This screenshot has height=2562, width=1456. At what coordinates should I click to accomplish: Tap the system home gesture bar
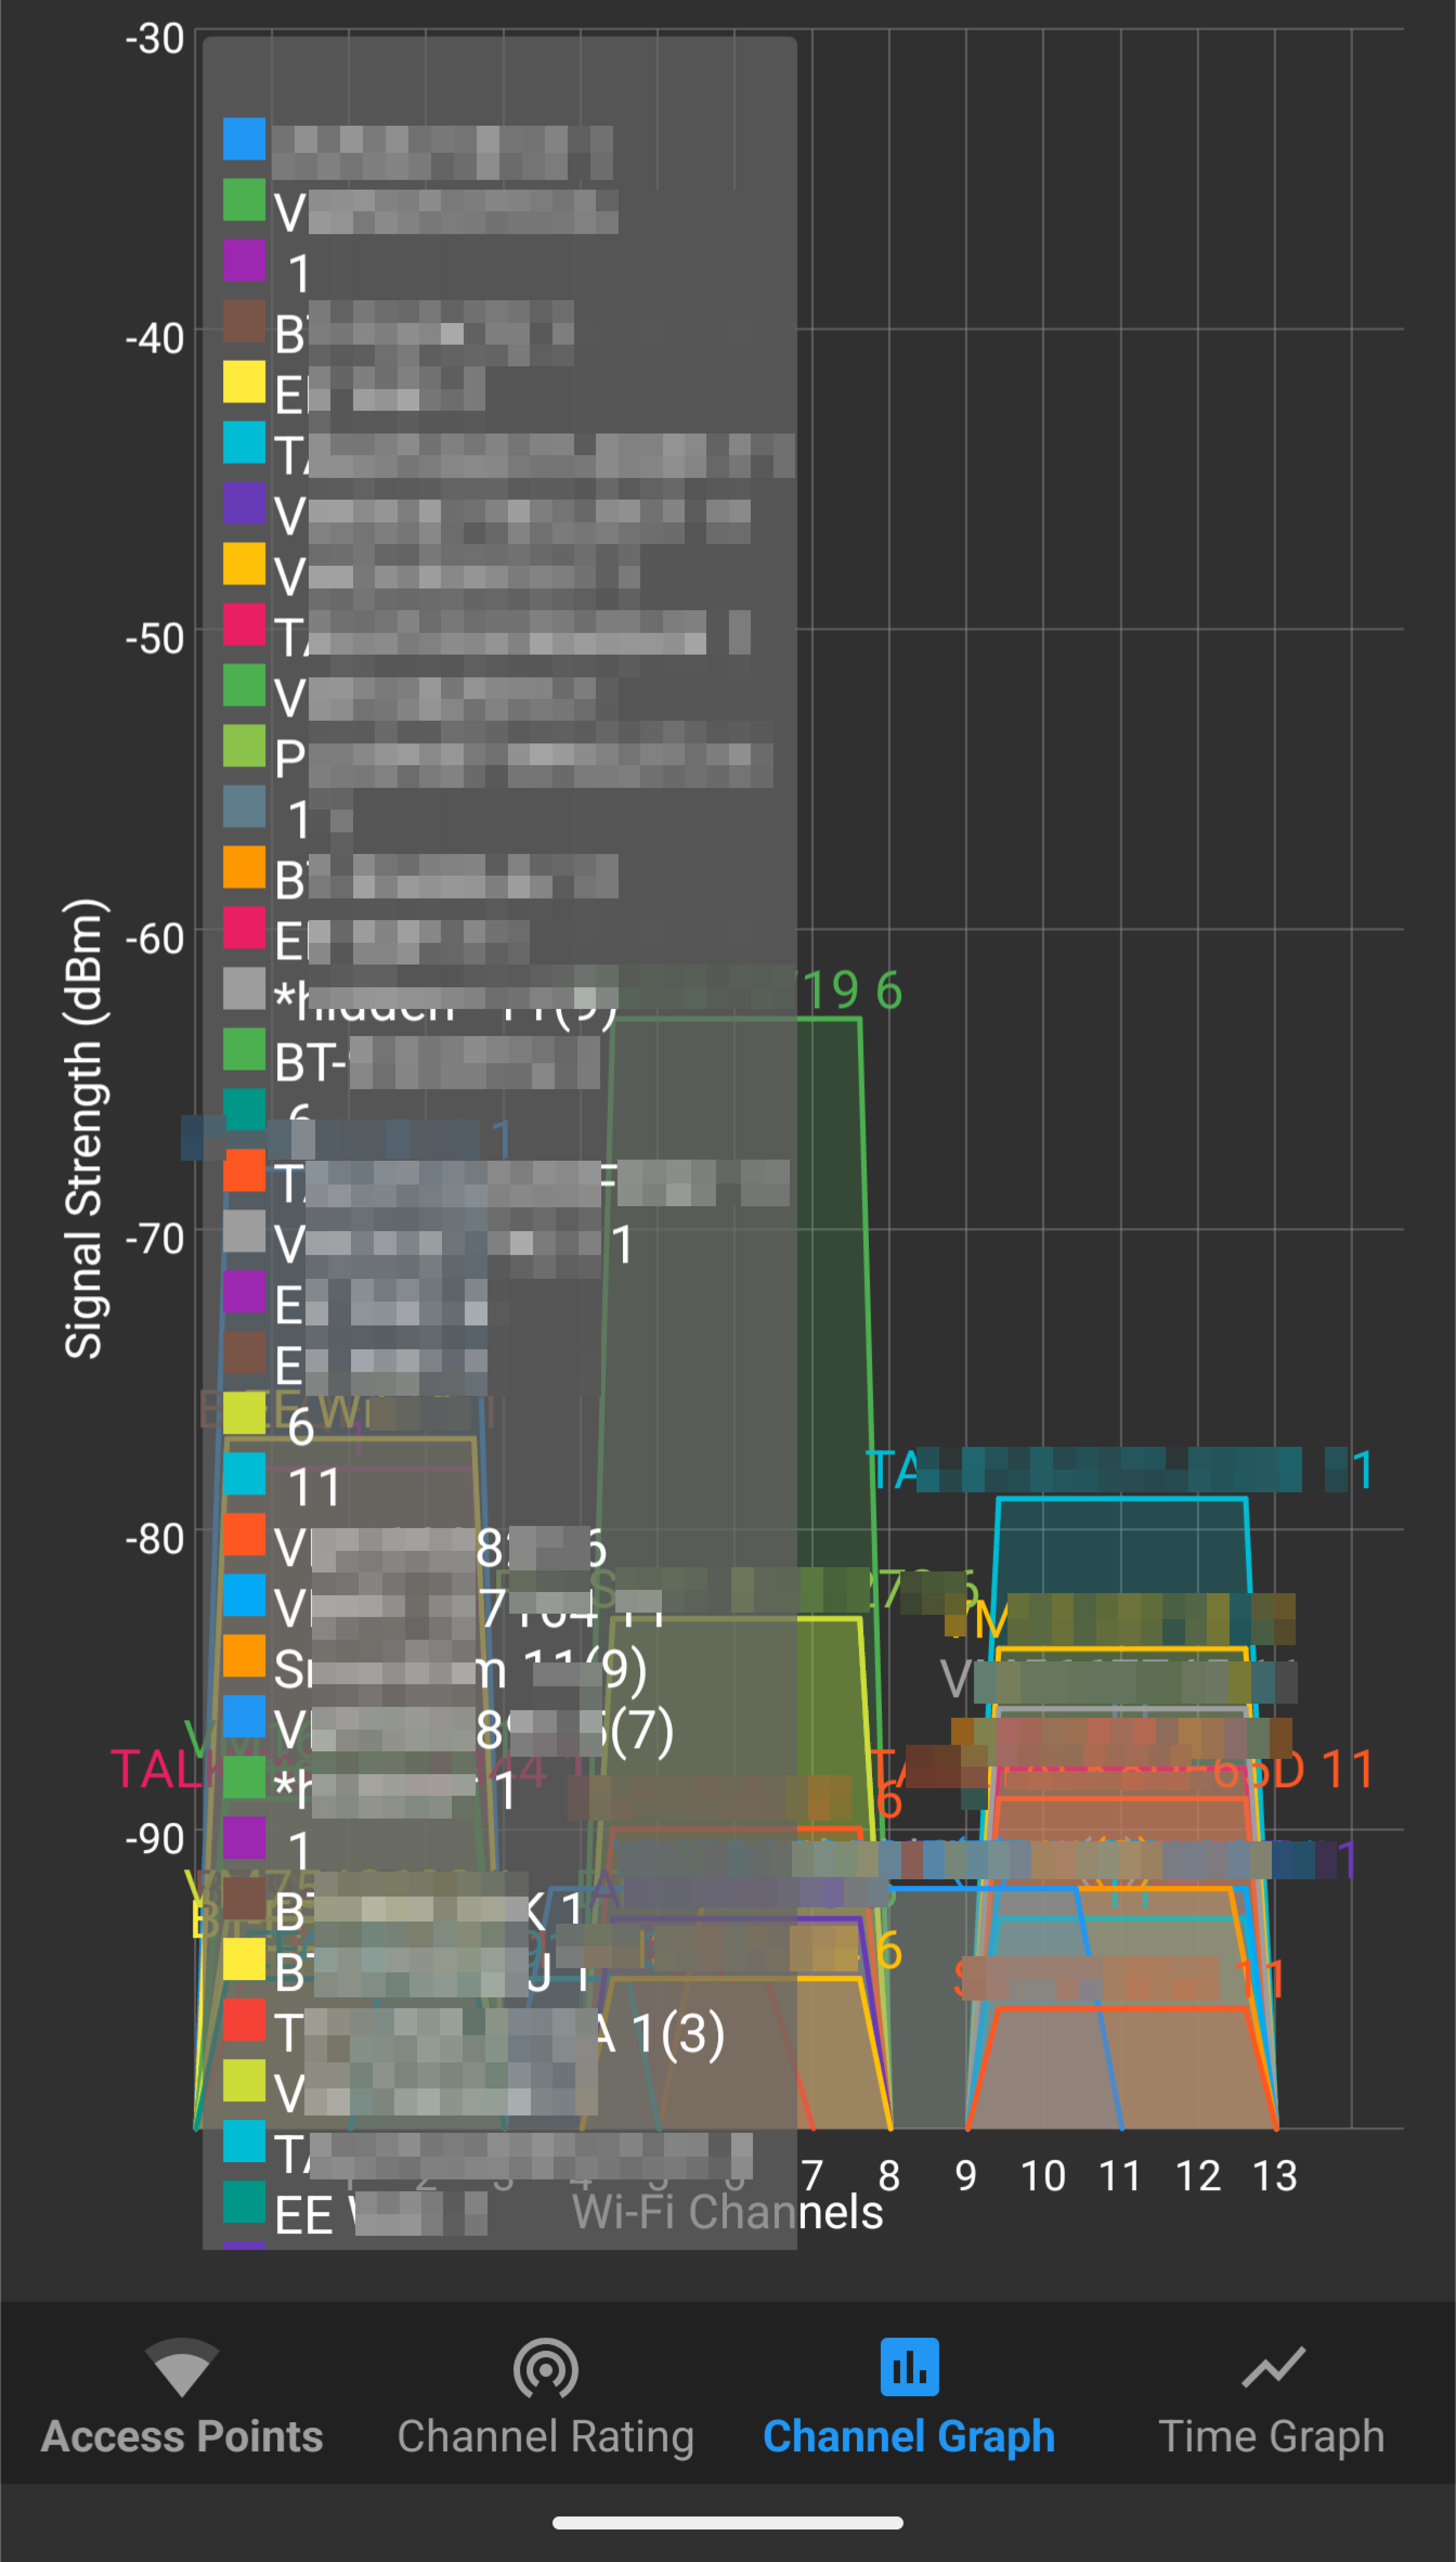[728, 2522]
